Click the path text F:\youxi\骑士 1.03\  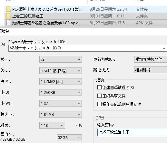[37, 42]
